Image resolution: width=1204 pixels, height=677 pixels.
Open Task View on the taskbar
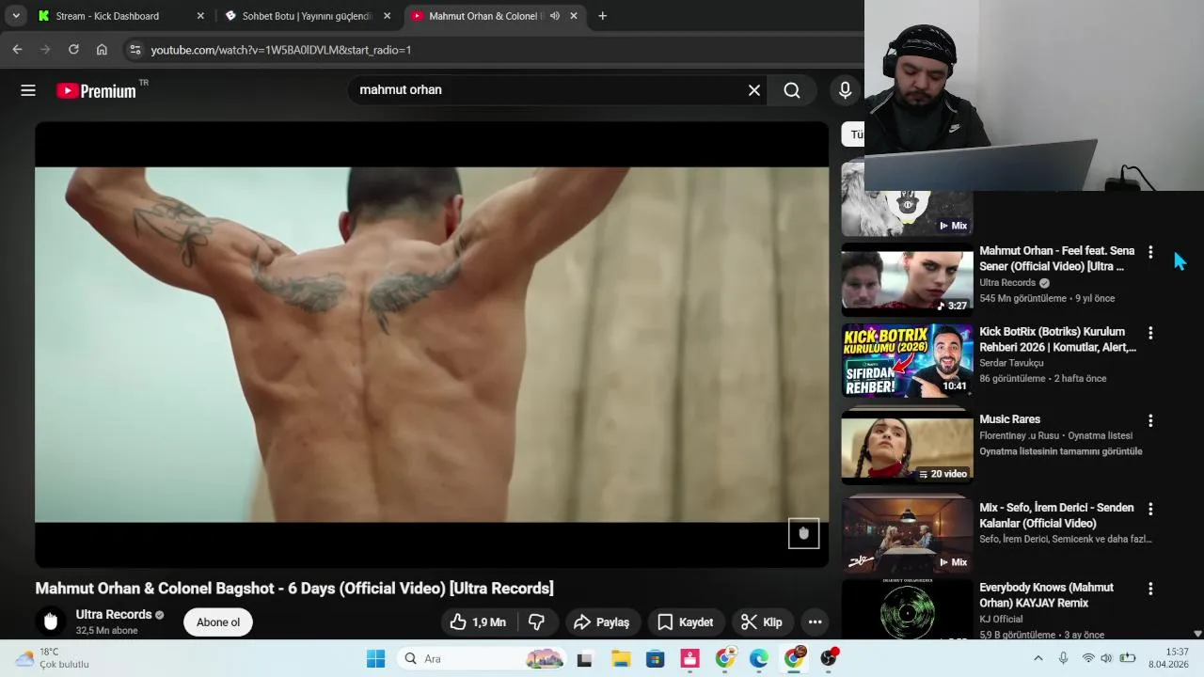tap(584, 658)
